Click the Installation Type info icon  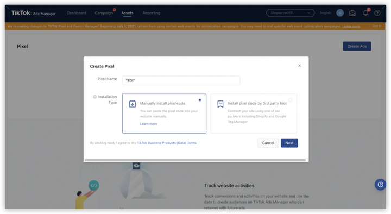pyautogui.click(x=94, y=97)
